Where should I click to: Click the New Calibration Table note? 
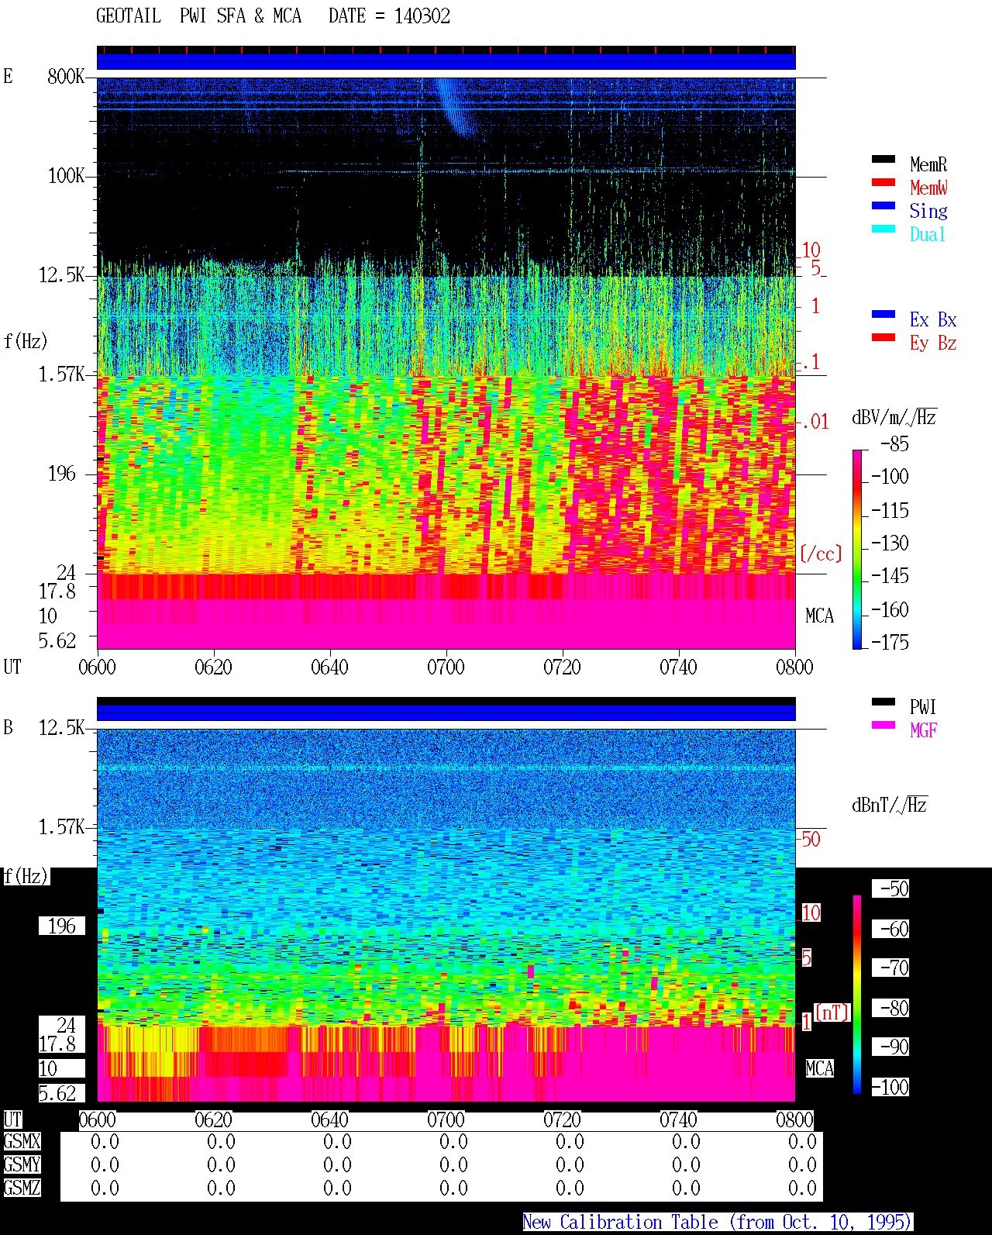(718, 1222)
